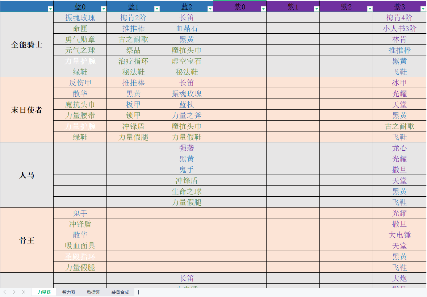Open filter dropdown on 紫3 header

423,9
